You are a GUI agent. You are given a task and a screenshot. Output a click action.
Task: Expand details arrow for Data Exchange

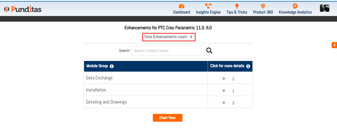[224, 79]
